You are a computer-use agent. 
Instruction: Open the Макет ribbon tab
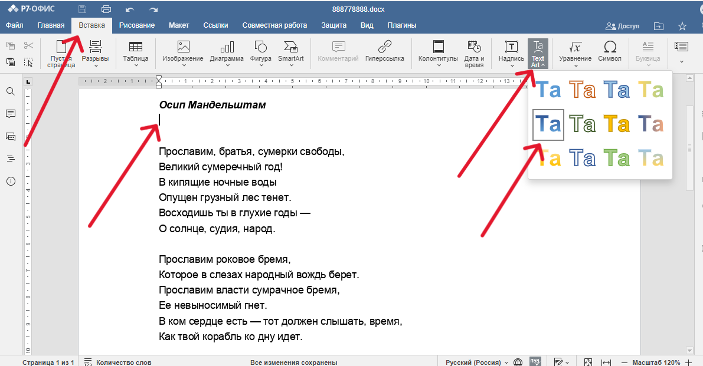click(179, 25)
